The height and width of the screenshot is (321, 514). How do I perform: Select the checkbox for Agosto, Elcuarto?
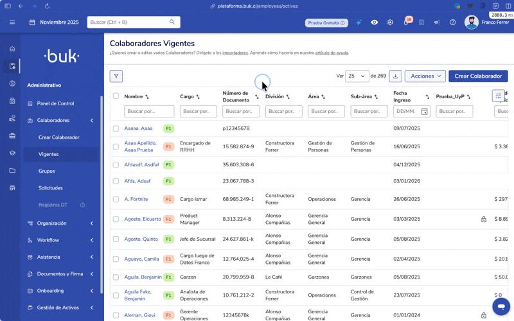[x=116, y=219]
